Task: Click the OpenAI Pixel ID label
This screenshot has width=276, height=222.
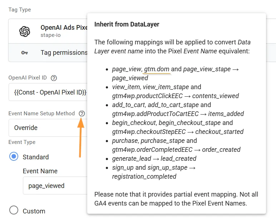Action: pos(28,78)
